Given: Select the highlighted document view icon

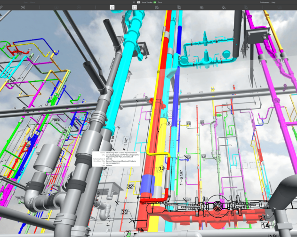Looking at the screenshot, I should click(112, 8).
